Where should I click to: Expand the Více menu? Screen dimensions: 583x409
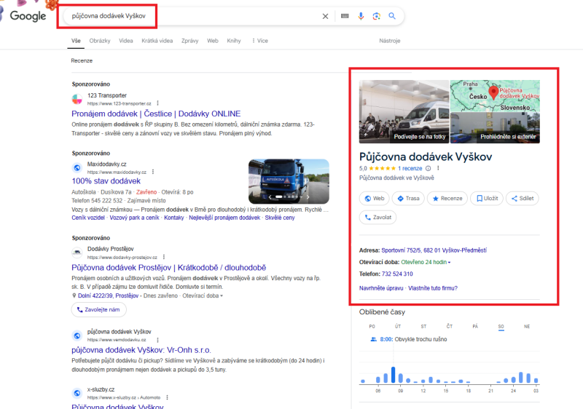tap(260, 41)
